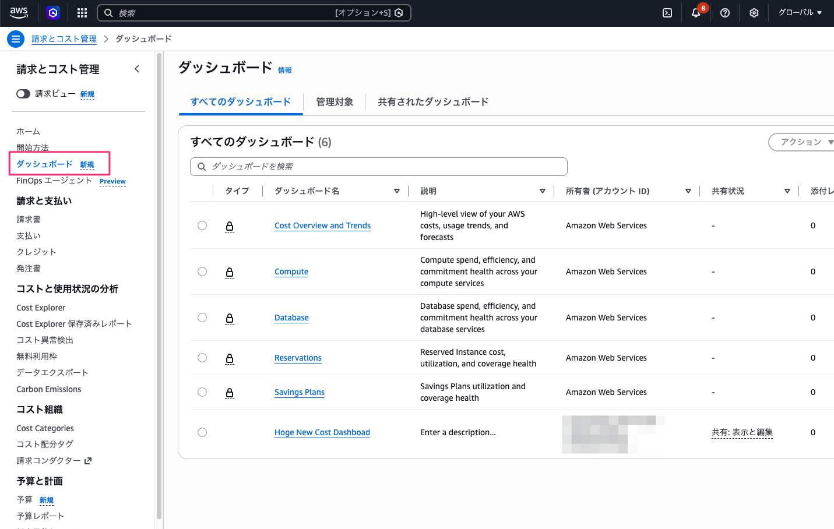Open the services grid menu

82,13
